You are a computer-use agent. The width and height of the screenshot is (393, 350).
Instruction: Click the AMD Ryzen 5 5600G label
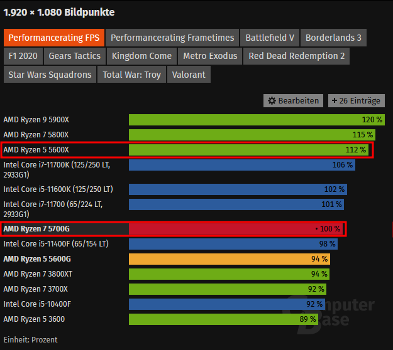coord(37,259)
